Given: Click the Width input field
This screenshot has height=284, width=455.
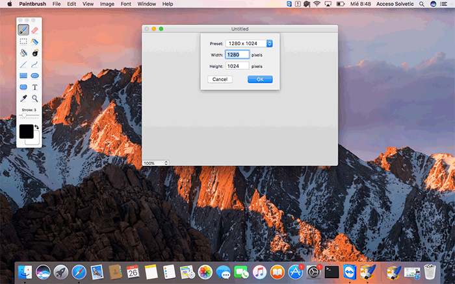Looking at the screenshot, I should click(x=237, y=54).
